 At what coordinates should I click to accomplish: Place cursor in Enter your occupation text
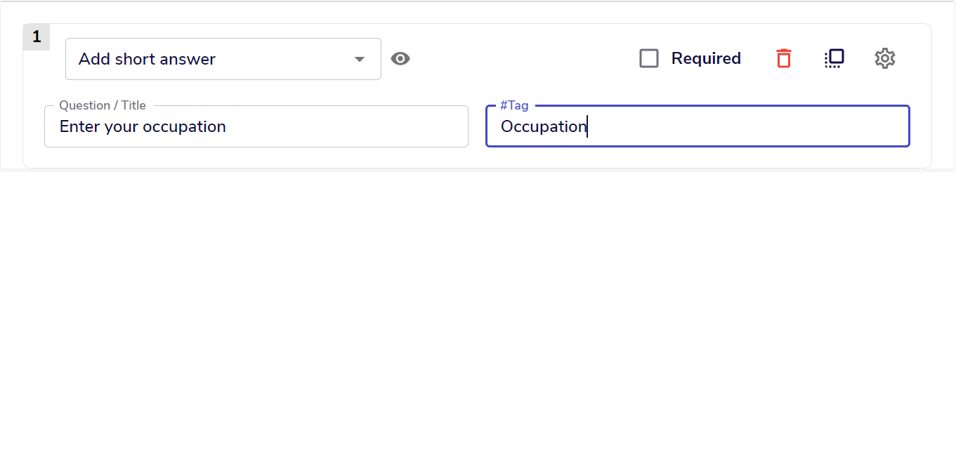[x=143, y=126]
